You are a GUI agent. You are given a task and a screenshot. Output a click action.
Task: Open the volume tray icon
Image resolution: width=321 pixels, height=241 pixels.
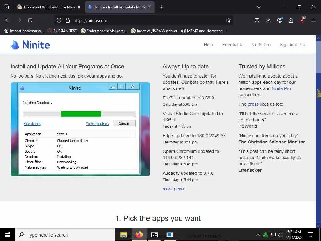point(280,235)
